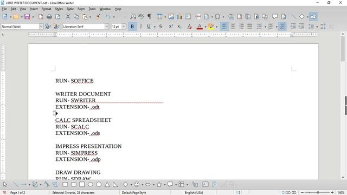The height and width of the screenshot is (195, 347).
Task: Toggle Show Draw Functions button
Action: coord(313,17)
